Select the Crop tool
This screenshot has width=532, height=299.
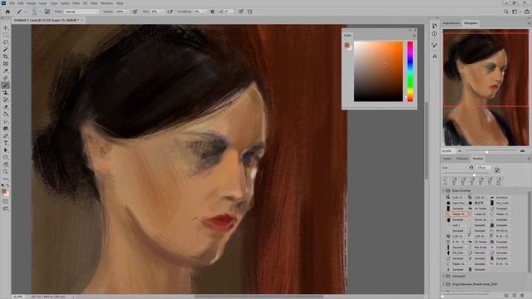click(x=6, y=56)
